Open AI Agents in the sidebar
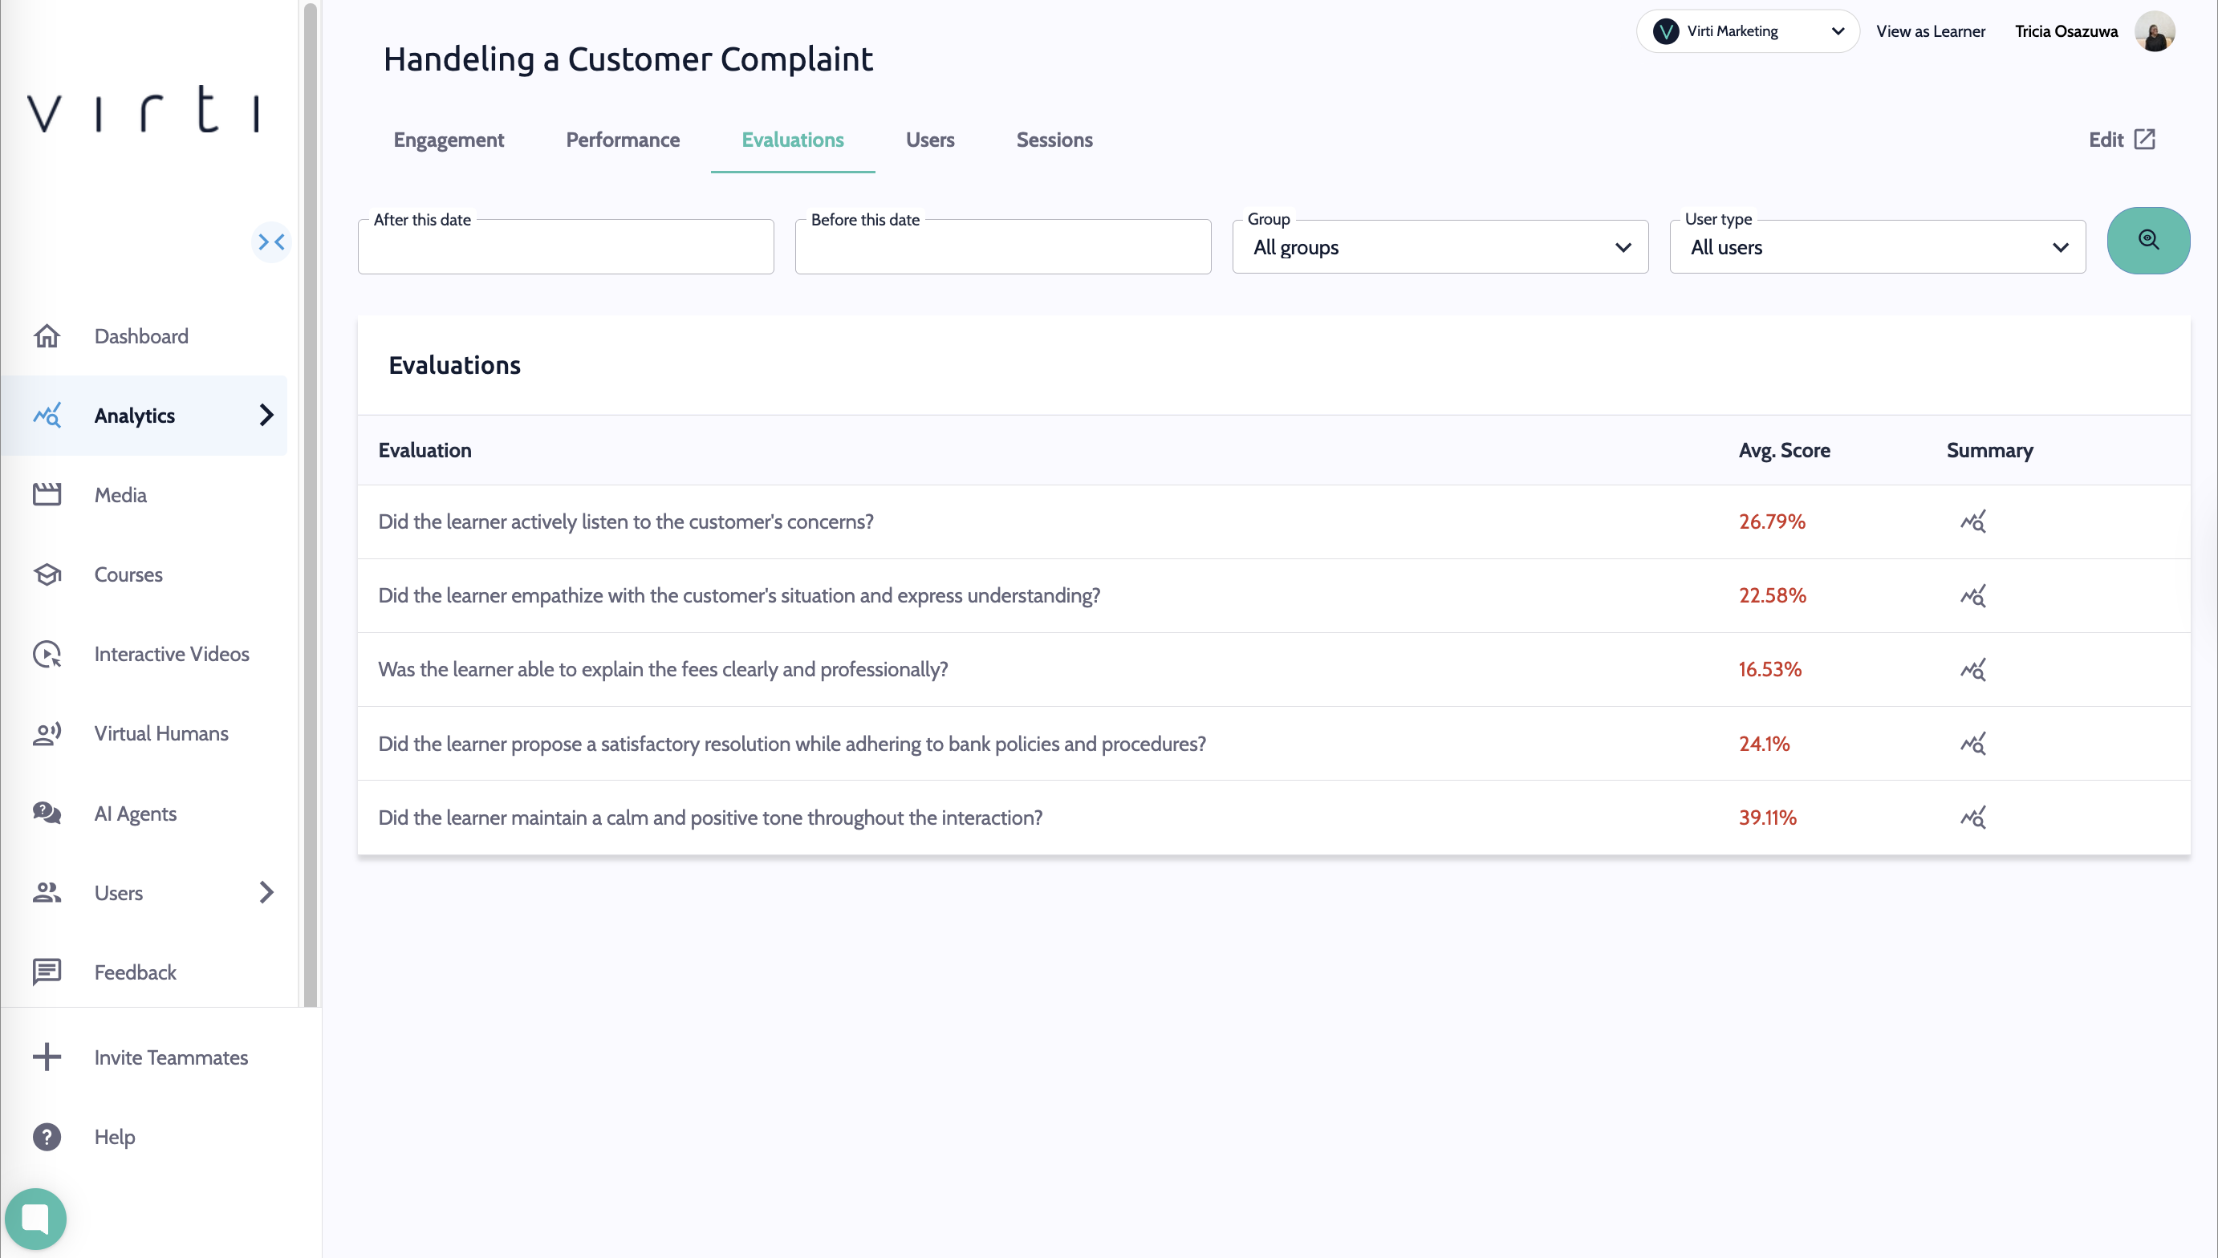 (135, 814)
